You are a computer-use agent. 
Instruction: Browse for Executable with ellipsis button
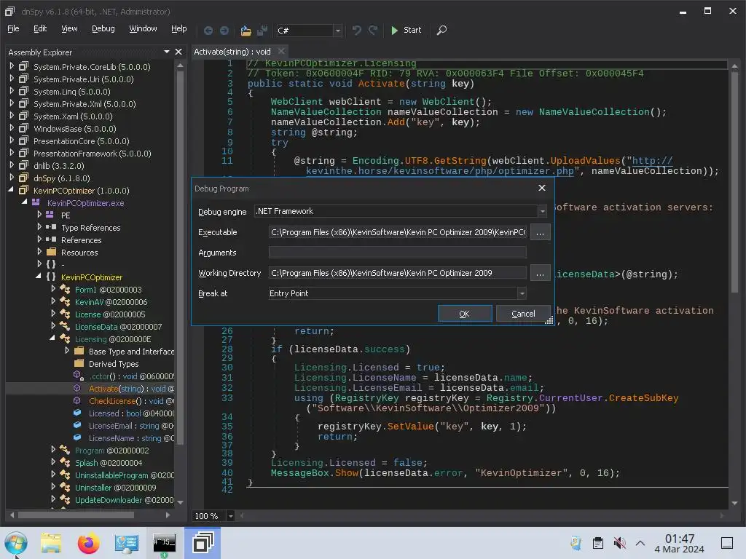point(540,233)
